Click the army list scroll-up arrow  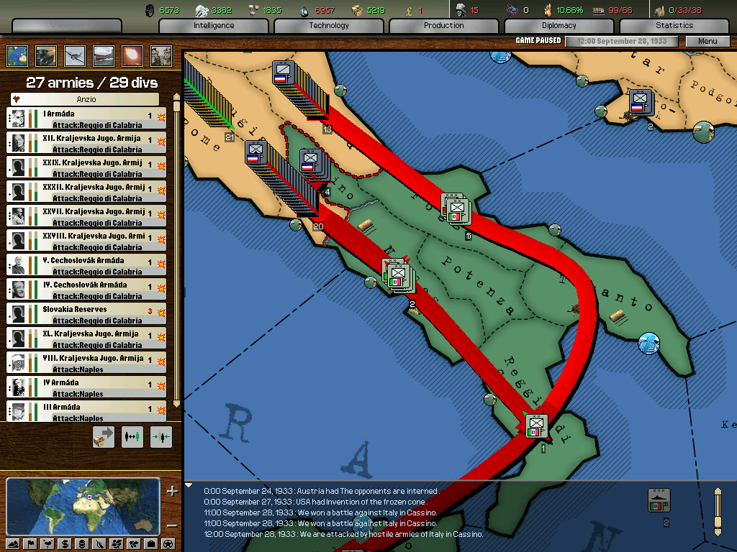point(177,97)
